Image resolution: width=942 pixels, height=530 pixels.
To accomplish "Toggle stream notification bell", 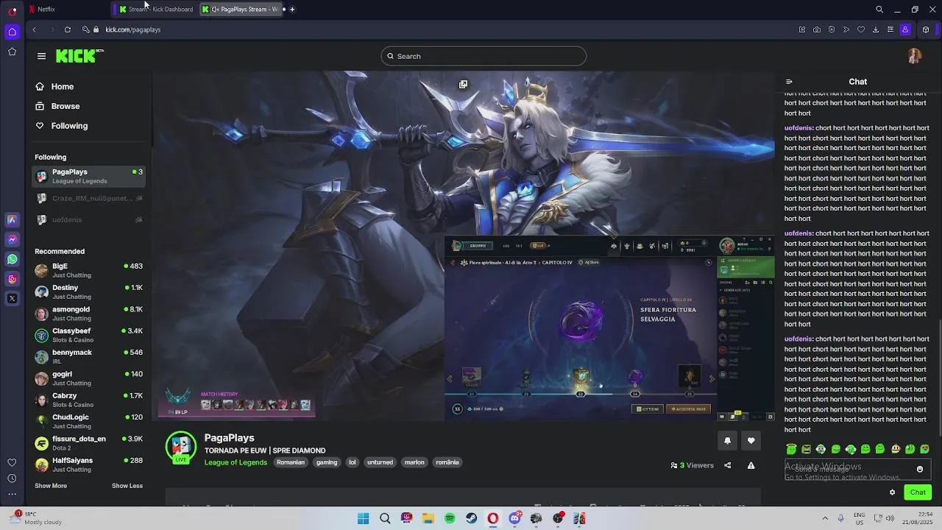I will pos(727,440).
